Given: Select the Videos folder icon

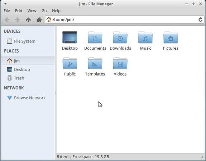Looking at the screenshot, I should click(x=120, y=63).
